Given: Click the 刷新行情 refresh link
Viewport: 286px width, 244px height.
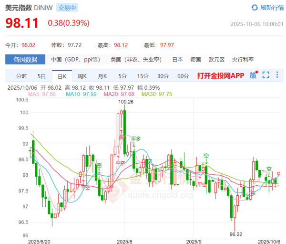Looking at the screenshot, I should 272,8.
